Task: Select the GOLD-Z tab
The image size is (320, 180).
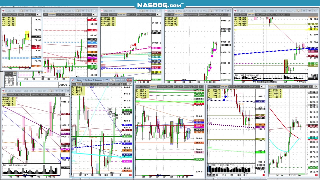Action: coord(273,87)
